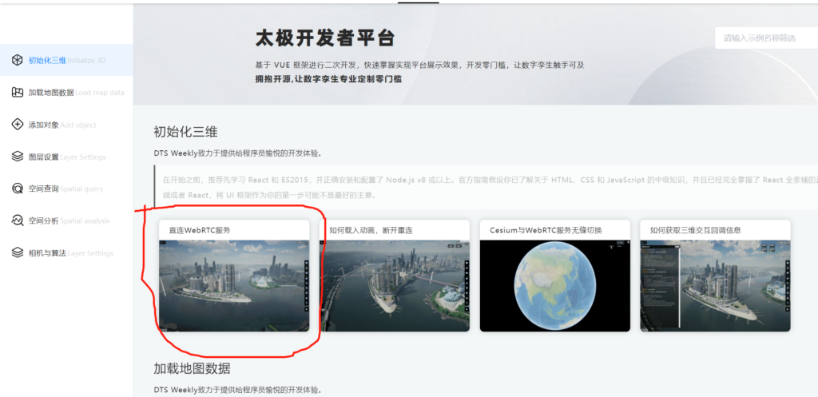
Task: Open 空间分析 Spatial analysis section
Action: [66, 220]
